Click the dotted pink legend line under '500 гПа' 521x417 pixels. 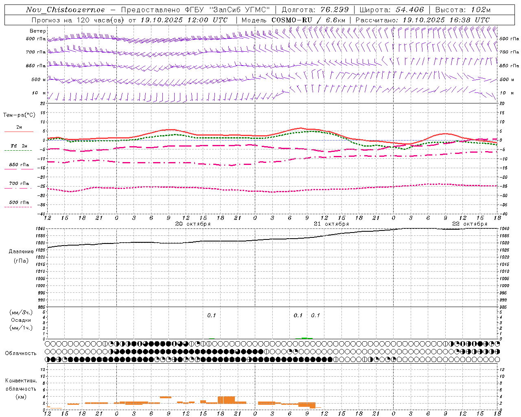tap(18, 207)
